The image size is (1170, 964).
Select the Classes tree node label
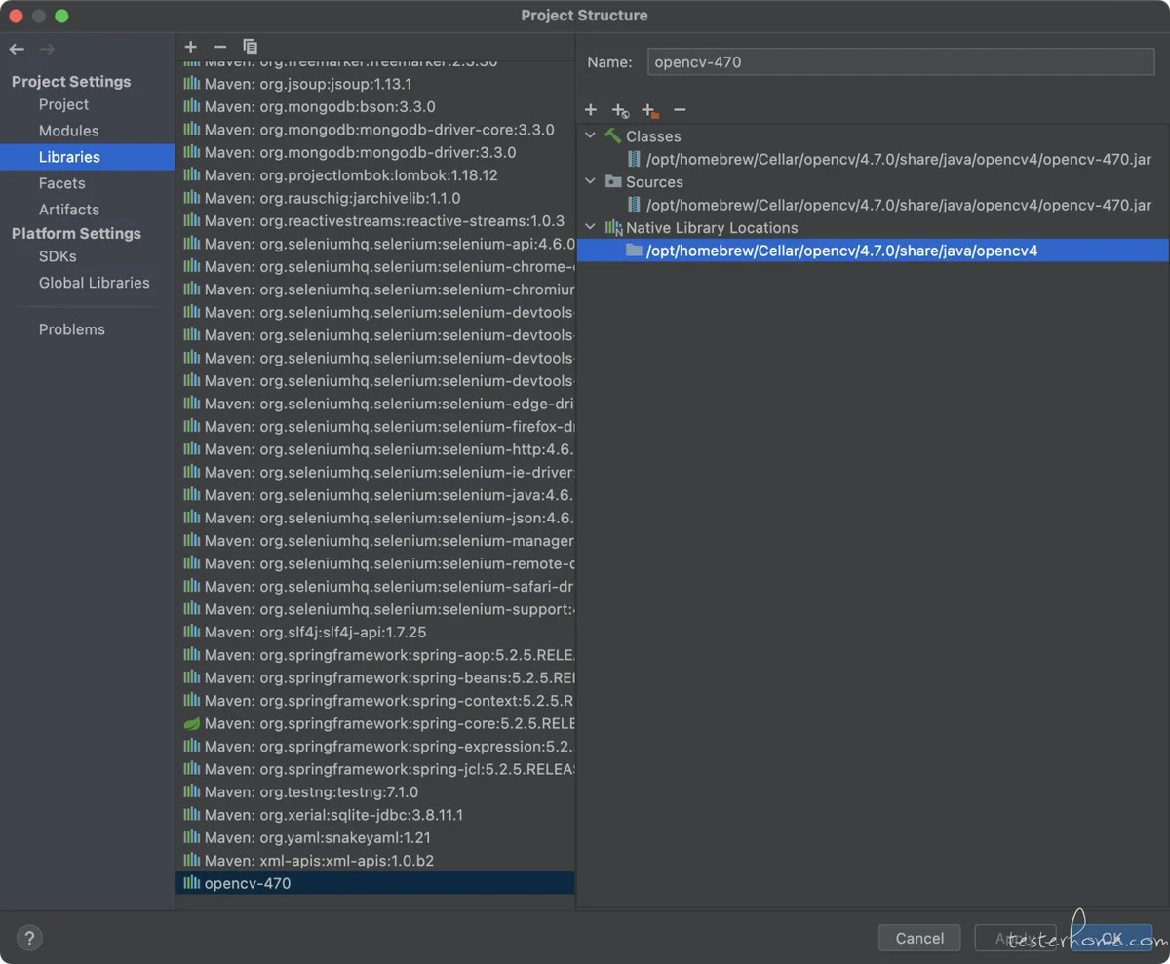coord(653,136)
